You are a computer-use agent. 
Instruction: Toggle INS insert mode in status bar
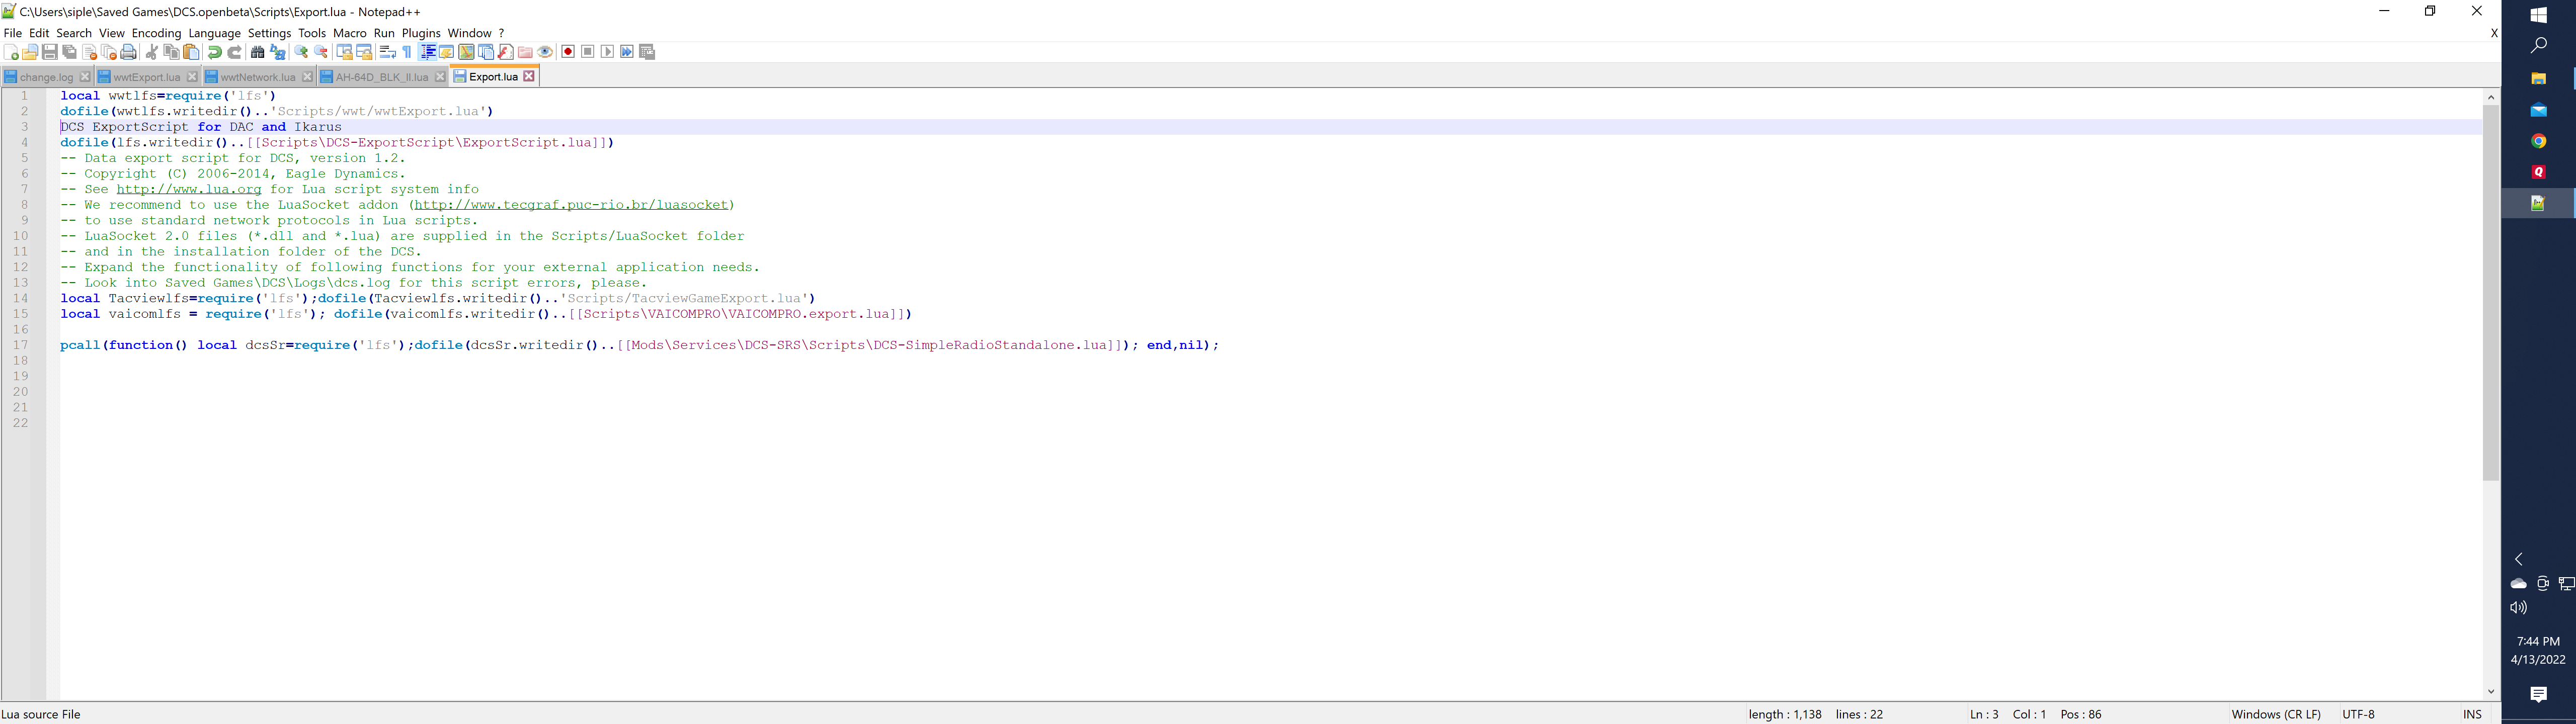tap(2473, 714)
